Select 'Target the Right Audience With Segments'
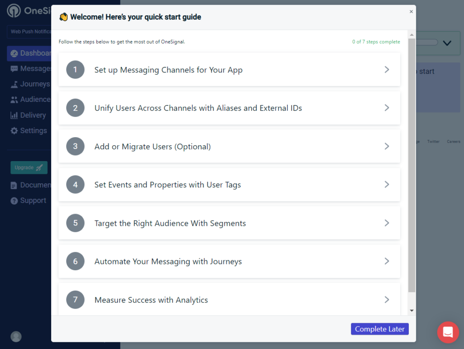 point(229,223)
